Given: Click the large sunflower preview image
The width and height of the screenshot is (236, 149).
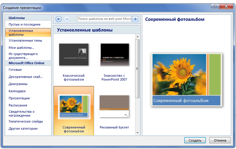Looking at the screenshot, I should coord(187,80).
